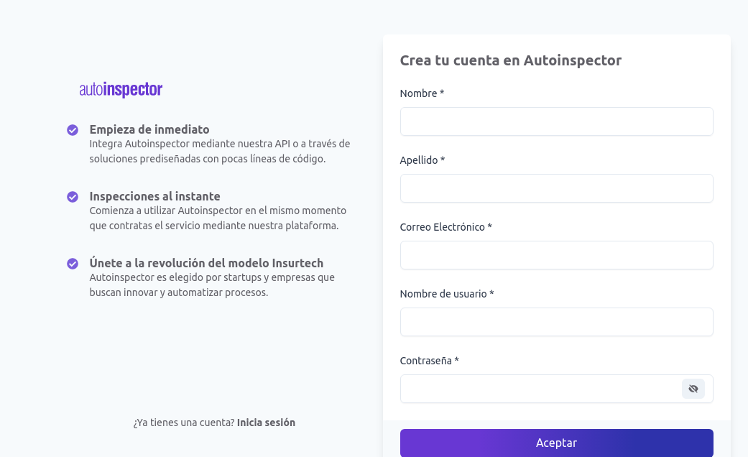Click the Crea tu cuenta en Autoinspector title
748x457 pixels.
point(510,60)
